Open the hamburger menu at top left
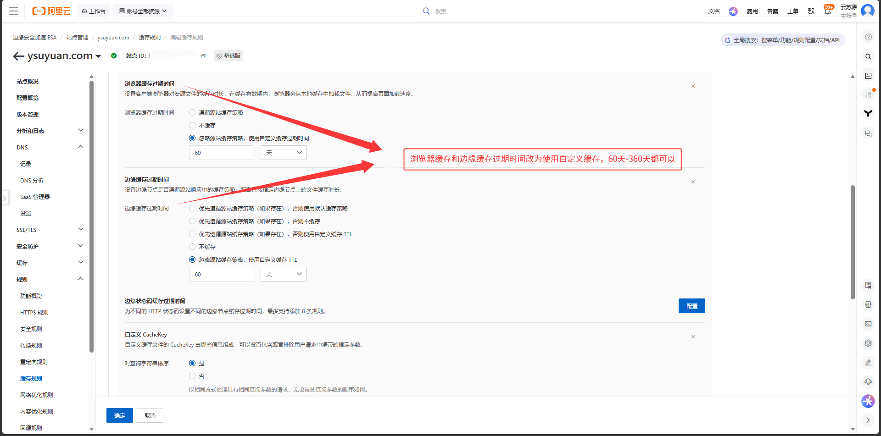The width and height of the screenshot is (881, 436). 13,11
